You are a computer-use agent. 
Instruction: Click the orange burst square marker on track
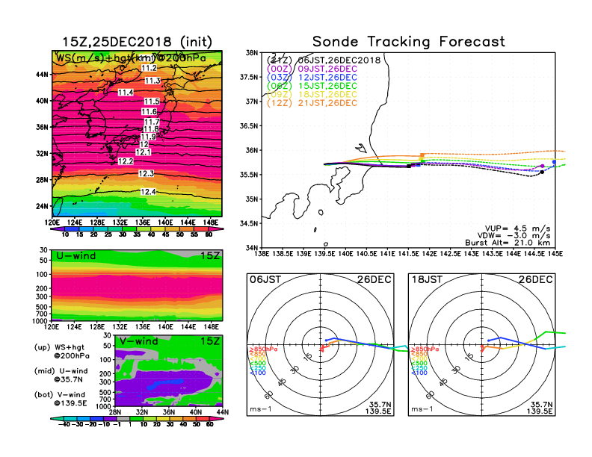422,155
